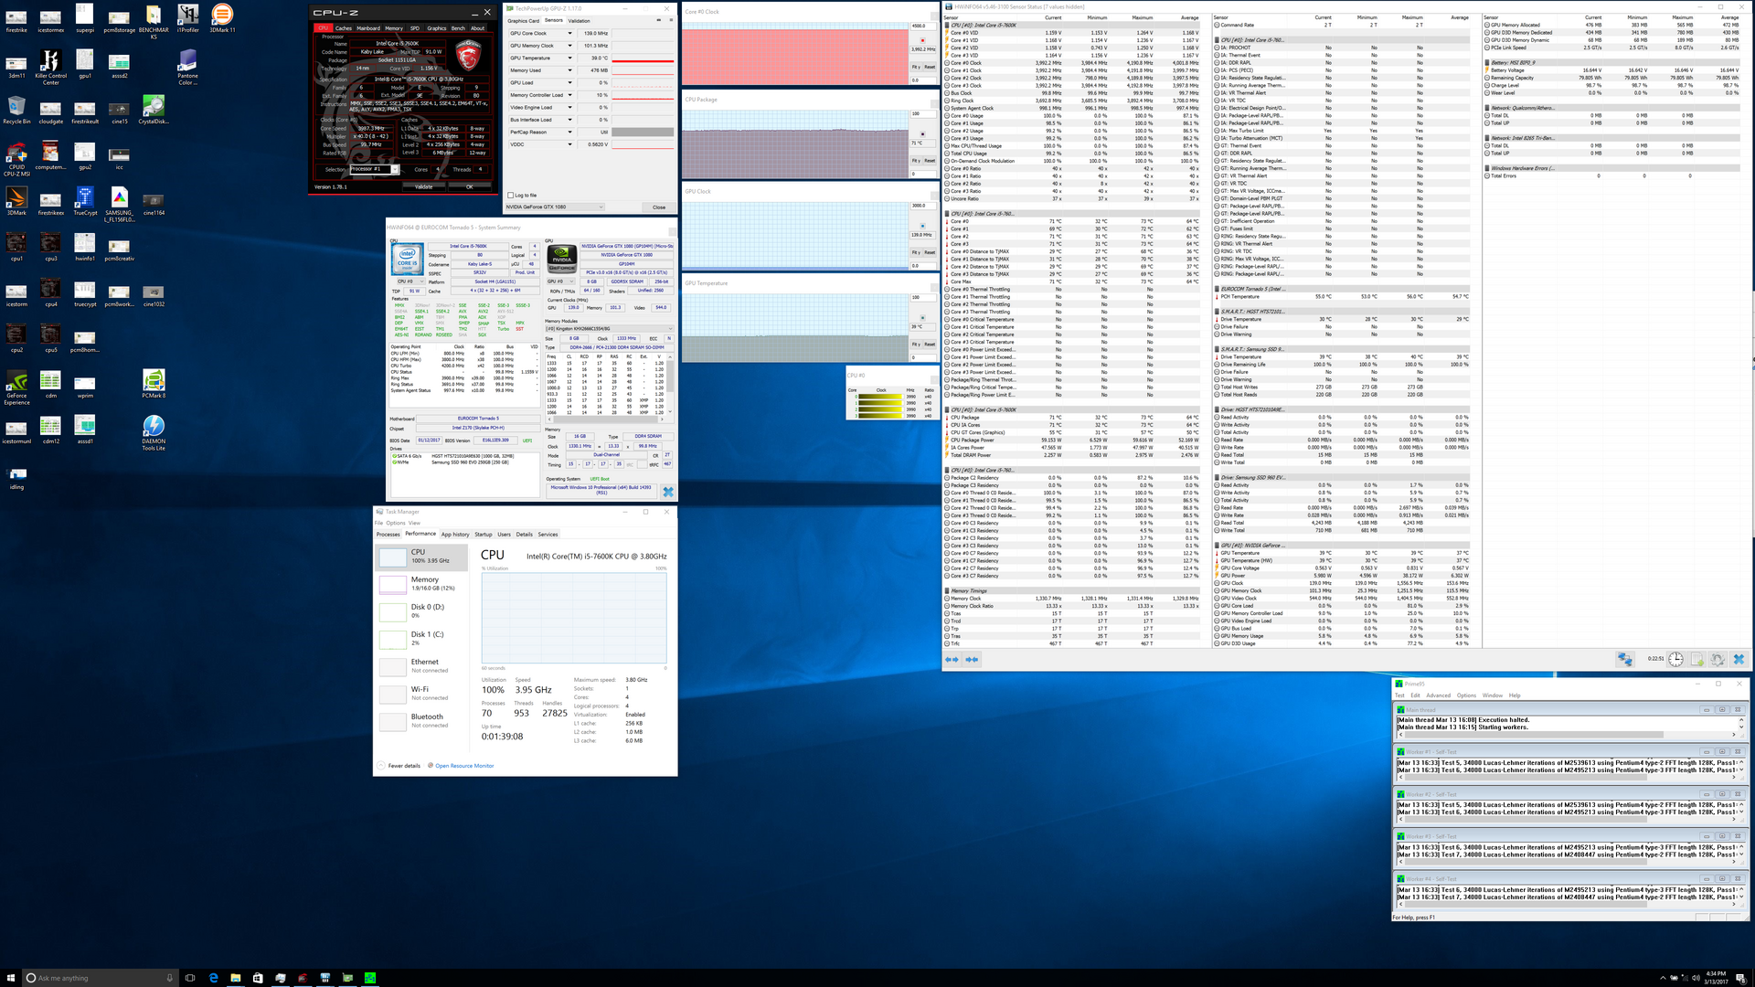Click Fit y on CPU Package graph
Screen dimensions: 1755x987
pyautogui.click(x=916, y=160)
